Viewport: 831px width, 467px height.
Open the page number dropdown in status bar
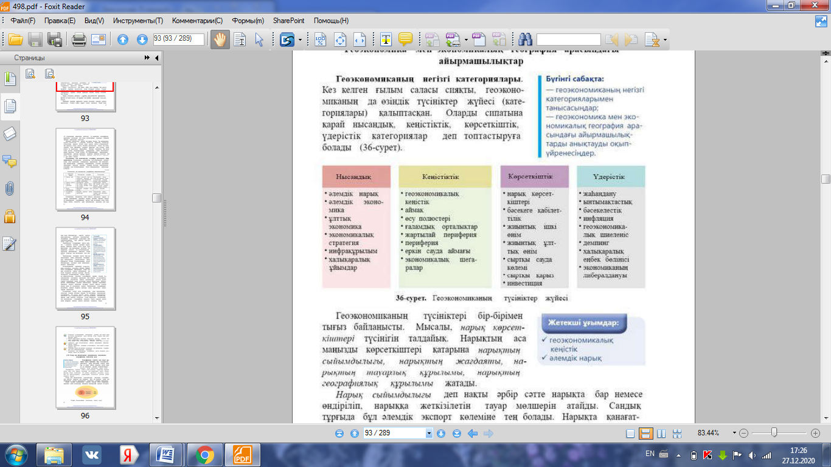[429, 434]
